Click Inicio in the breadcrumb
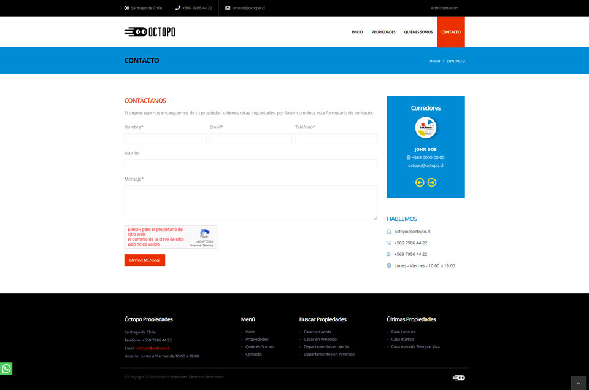The width and height of the screenshot is (589, 390). click(x=434, y=61)
